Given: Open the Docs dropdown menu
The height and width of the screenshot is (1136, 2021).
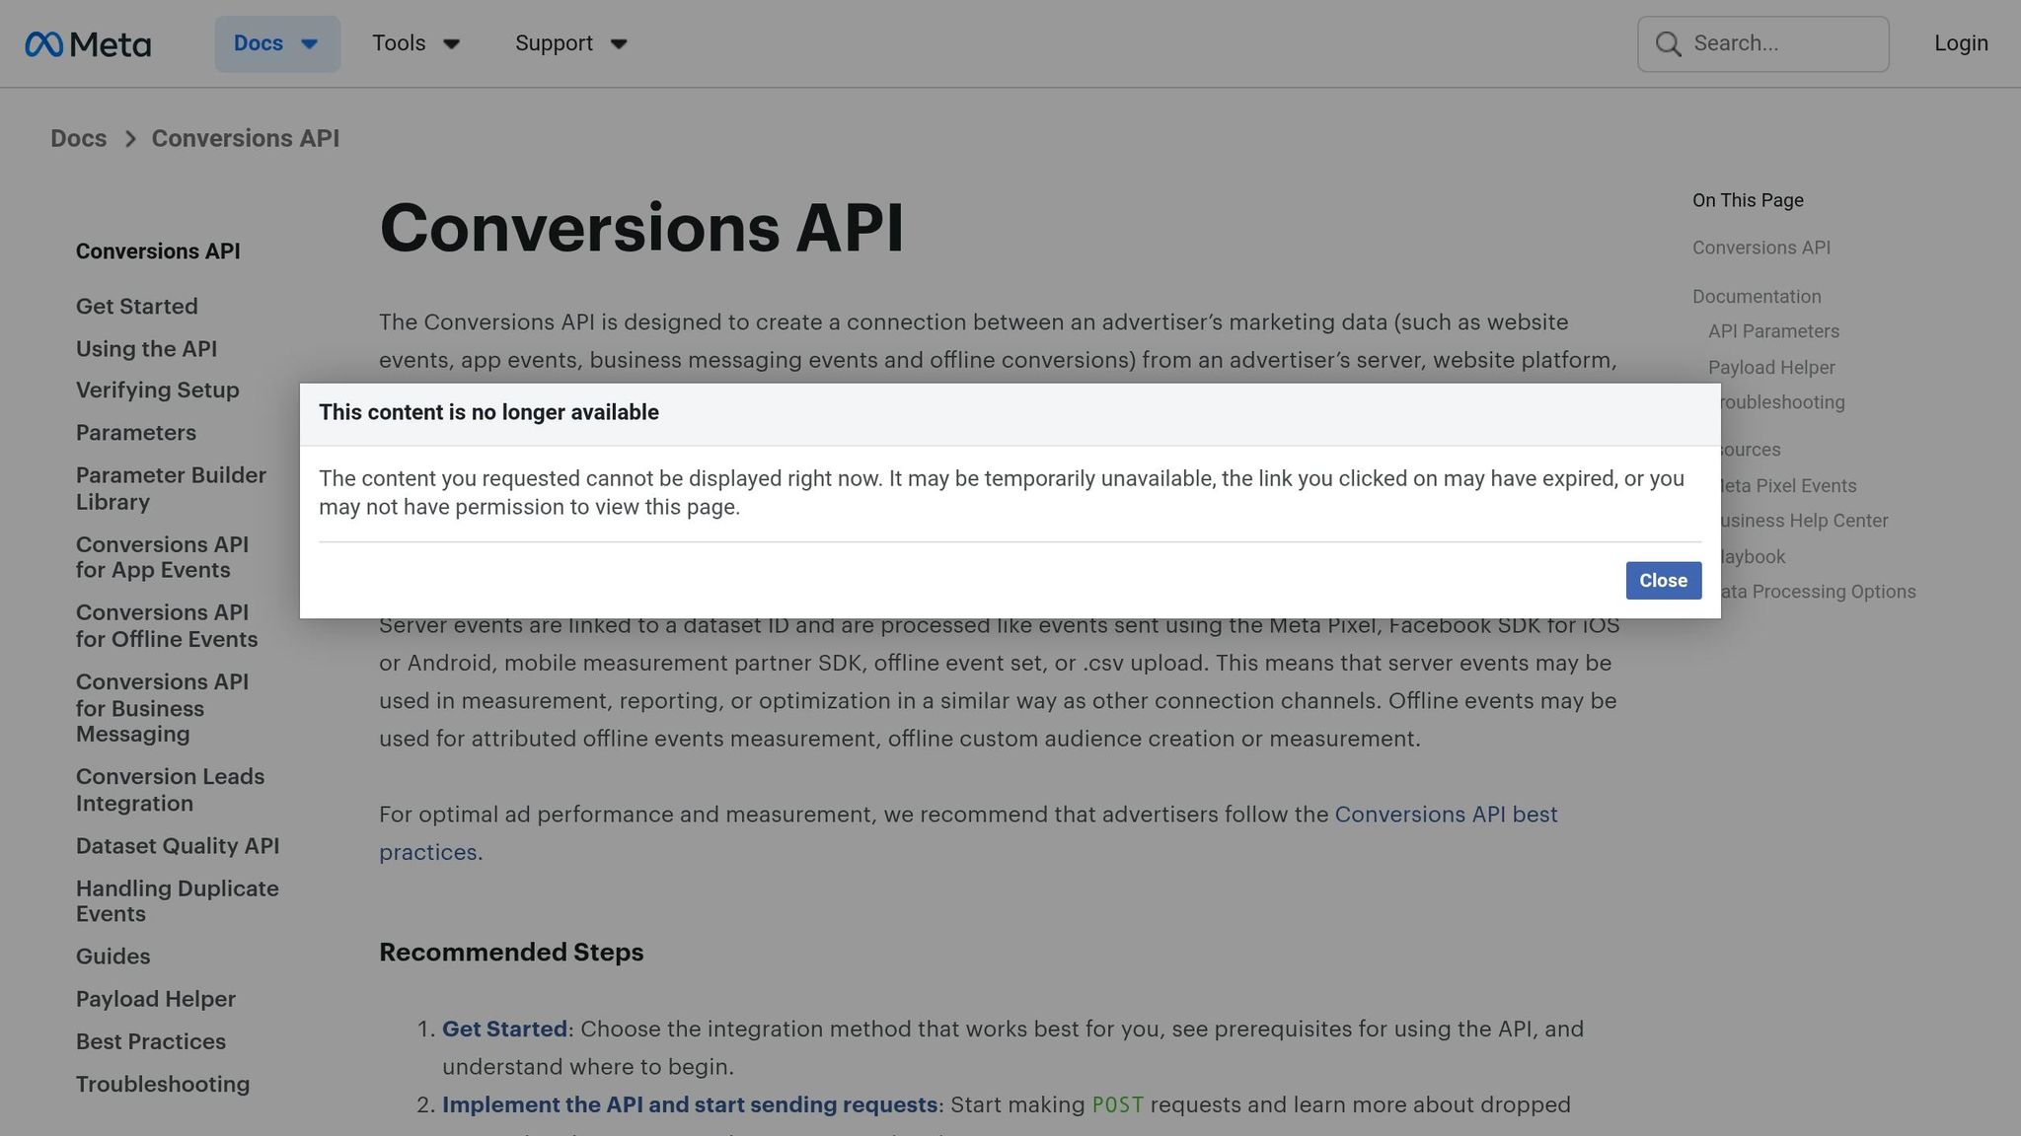Looking at the screenshot, I should pos(277,43).
